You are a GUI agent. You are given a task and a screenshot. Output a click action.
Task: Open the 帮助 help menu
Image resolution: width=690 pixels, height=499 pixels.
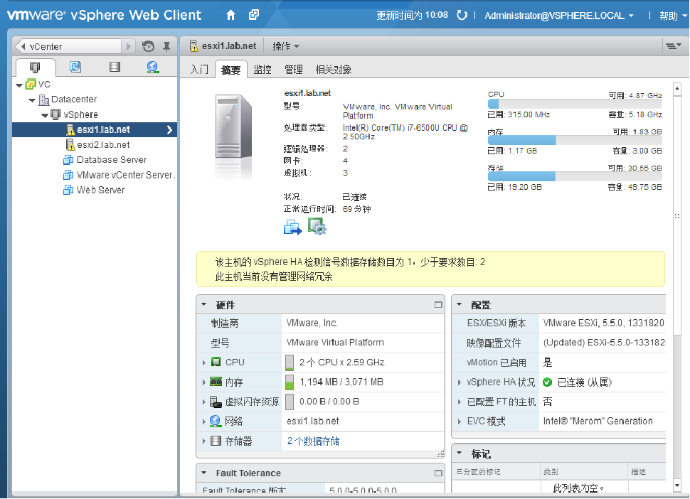click(x=673, y=16)
